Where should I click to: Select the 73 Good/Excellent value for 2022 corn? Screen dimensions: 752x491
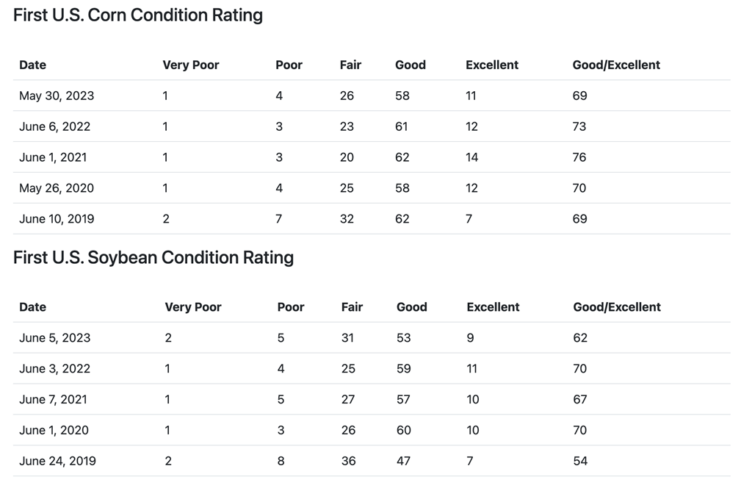[x=579, y=126]
